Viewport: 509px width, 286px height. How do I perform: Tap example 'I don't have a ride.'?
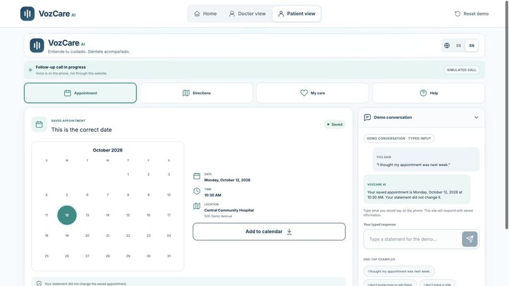[x=437, y=283]
